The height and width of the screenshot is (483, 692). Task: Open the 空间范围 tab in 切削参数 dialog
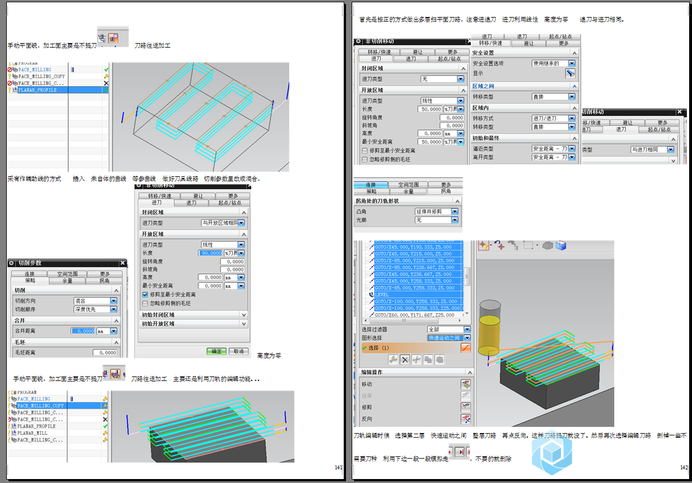[67, 274]
